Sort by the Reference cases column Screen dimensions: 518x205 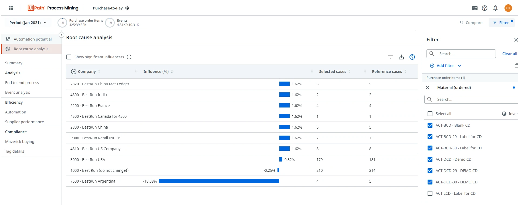405,72
